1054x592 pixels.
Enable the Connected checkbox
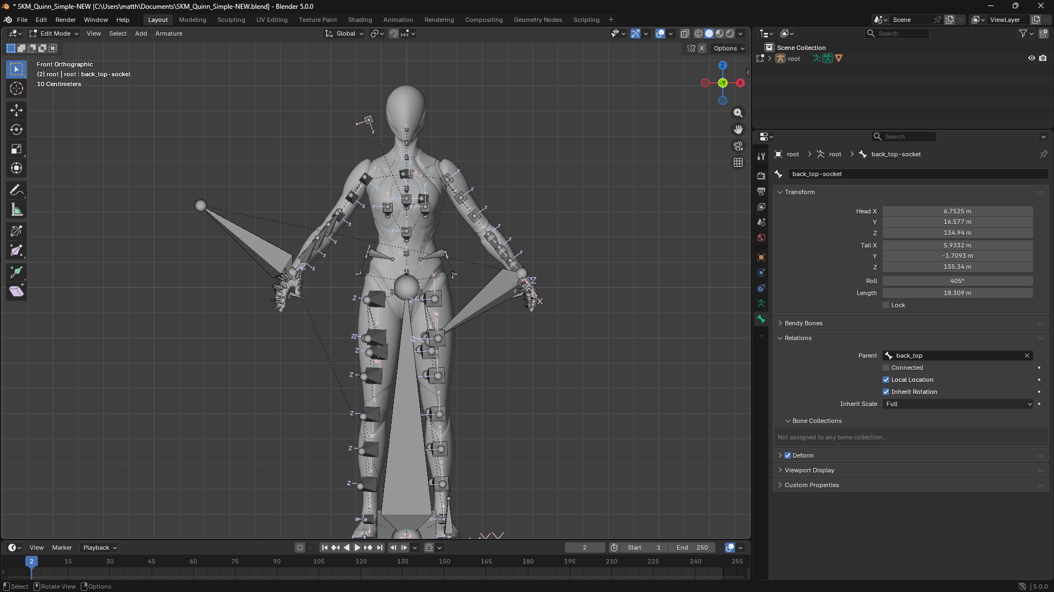pos(886,368)
